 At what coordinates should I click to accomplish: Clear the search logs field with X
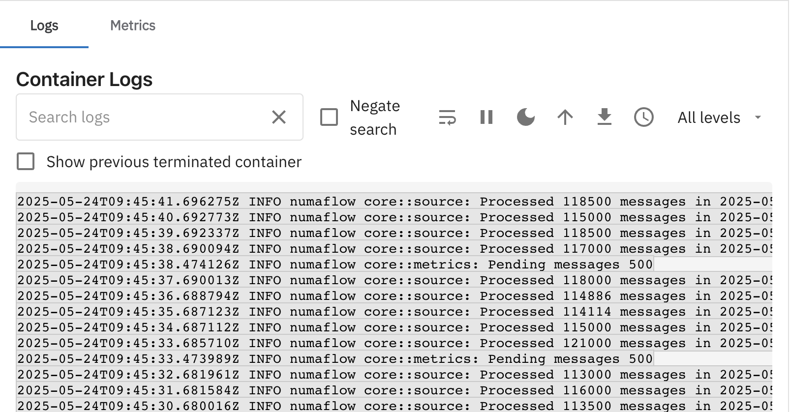point(279,117)
